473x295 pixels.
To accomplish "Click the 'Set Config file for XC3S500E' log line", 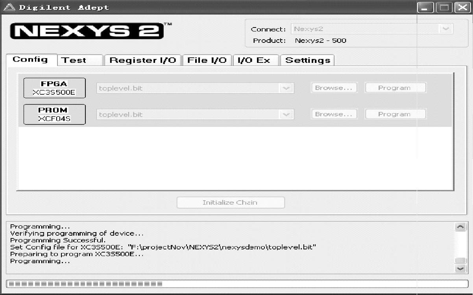I will click(x=163, y=247).
